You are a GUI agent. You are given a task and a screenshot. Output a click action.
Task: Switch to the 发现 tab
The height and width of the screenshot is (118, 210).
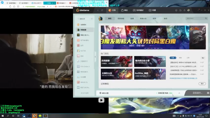pyautogui.click(x=154, y=18)
